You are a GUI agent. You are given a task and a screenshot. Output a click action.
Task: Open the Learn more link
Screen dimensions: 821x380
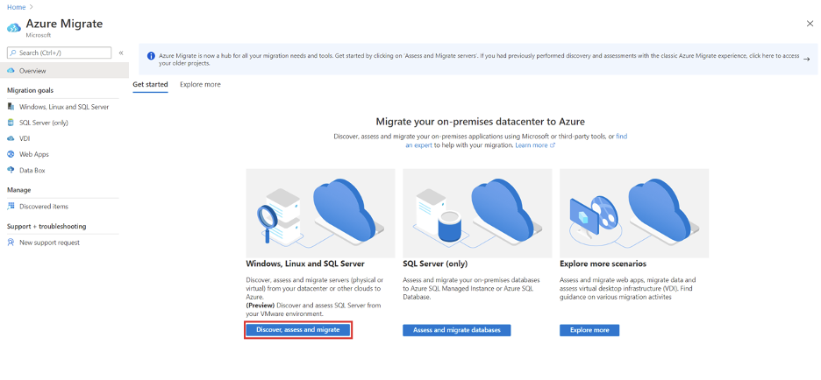click(532, 145)
